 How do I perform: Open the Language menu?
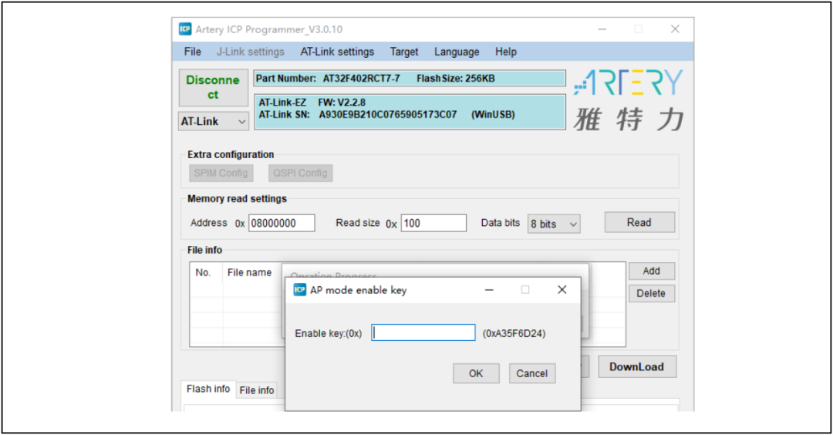457,52
